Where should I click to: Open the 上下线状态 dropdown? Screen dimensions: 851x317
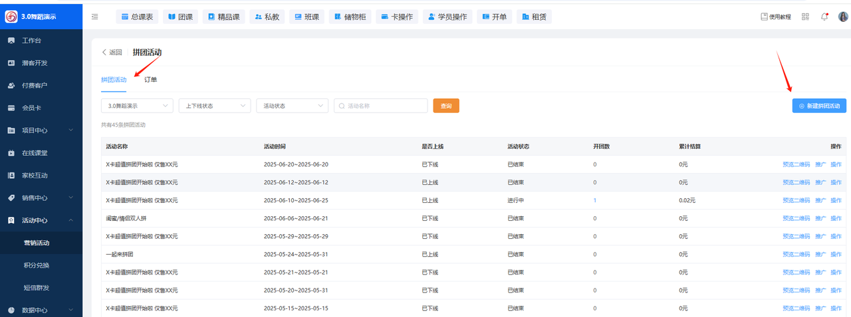pos(215,105)
